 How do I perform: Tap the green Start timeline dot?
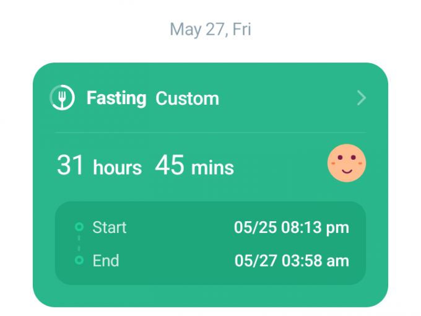(x=79, y=227)
